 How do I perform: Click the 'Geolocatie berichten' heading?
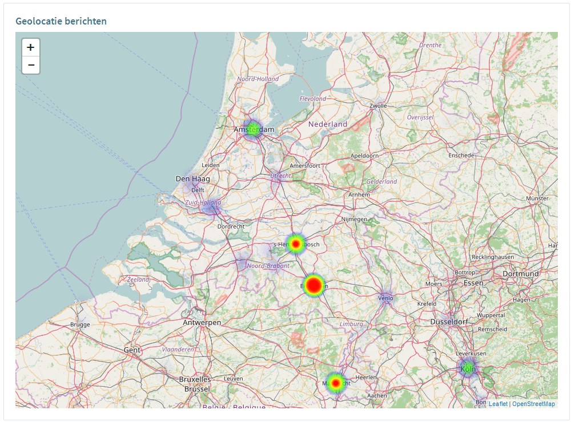pyautogui.click(x=61, y=21)
